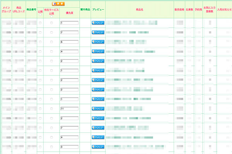Sort by 商品URLコード column header
The height and width of the screenshot is (154, 232).
point(19,9)
